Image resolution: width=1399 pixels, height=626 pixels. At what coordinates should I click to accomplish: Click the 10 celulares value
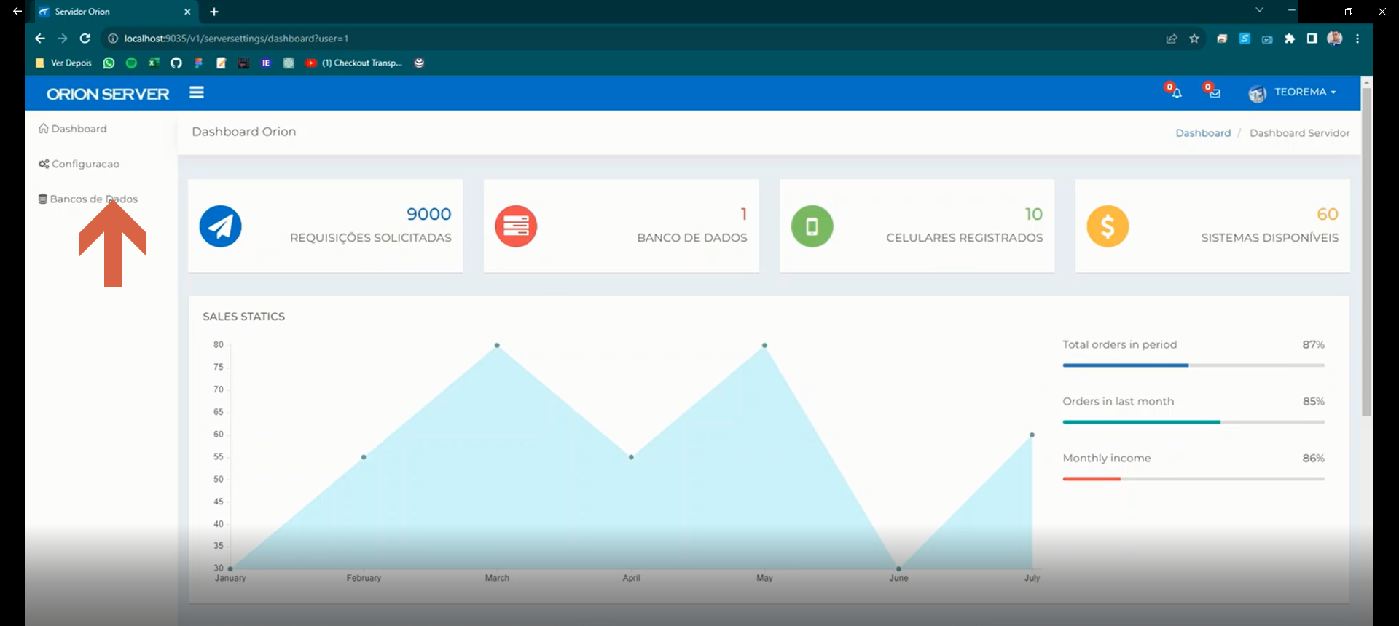click(1034, 214)
